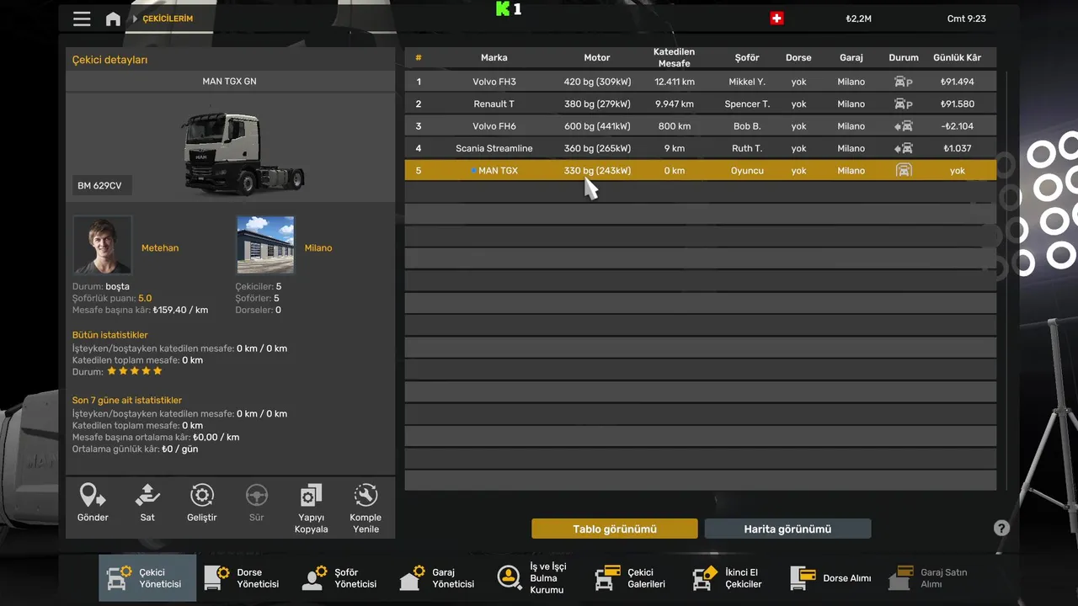Click the Sür steering wheel icon

click(x=257, y=503)
